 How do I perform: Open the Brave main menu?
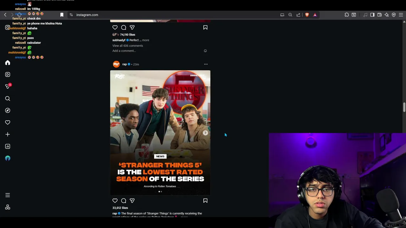(x=401, y=15)
